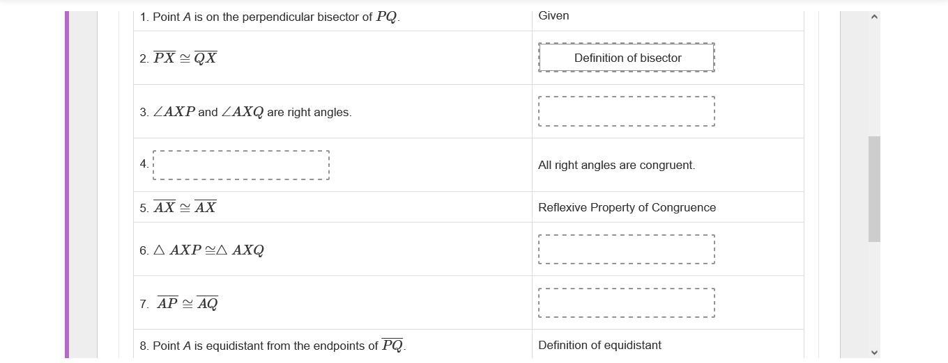The width and height of the screenshot is (948, 363).
Task: Click the triangle congruence statement in step 6
Action: (202, 250)
